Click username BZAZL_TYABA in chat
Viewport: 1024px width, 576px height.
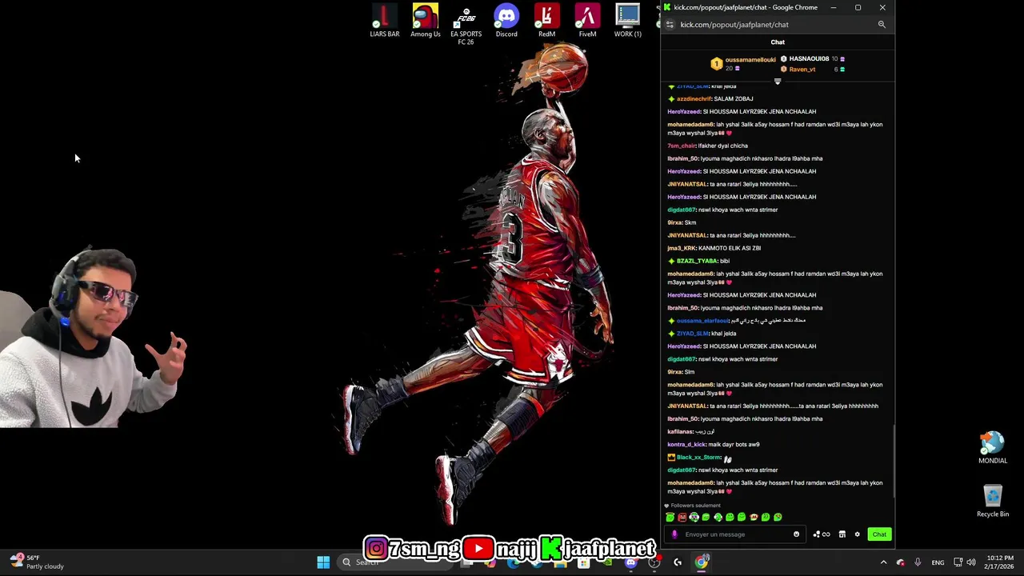(697, 261)
